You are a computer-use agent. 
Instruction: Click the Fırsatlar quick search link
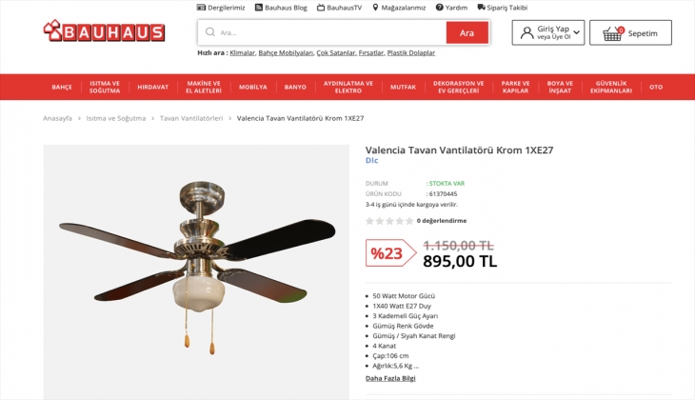tap(371, 52)
